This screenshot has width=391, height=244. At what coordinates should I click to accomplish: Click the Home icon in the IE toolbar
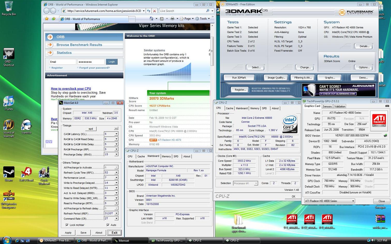(x=152, y=19)
